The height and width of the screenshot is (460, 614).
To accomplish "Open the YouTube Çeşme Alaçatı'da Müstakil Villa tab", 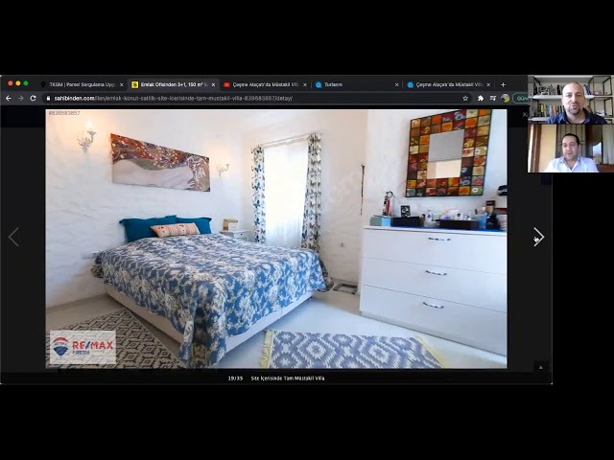I will pos(265,84).
